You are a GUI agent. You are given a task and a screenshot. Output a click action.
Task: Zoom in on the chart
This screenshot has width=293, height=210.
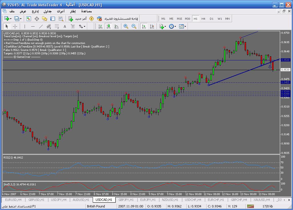pos(126,26)
